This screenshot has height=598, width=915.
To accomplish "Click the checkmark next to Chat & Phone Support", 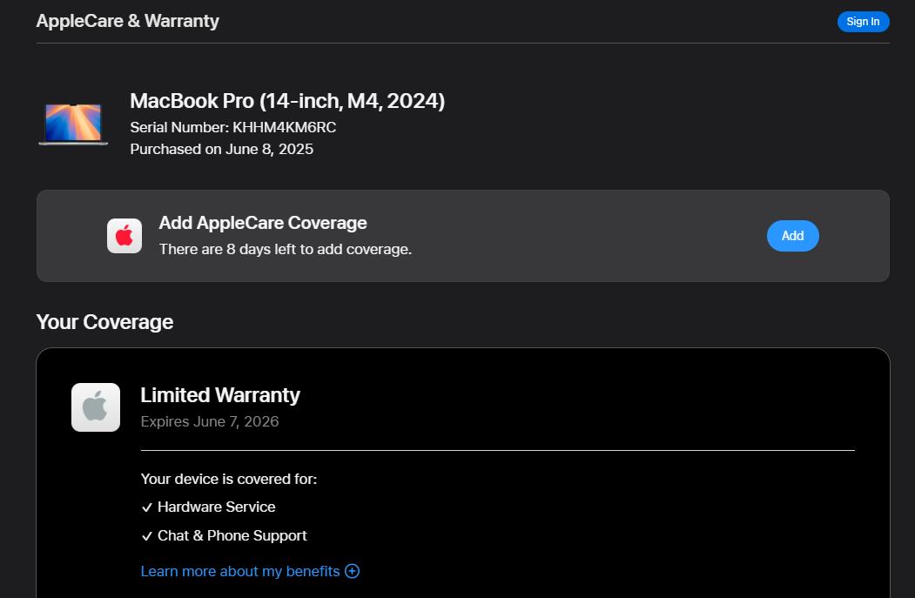I will (x=147, y=536).
